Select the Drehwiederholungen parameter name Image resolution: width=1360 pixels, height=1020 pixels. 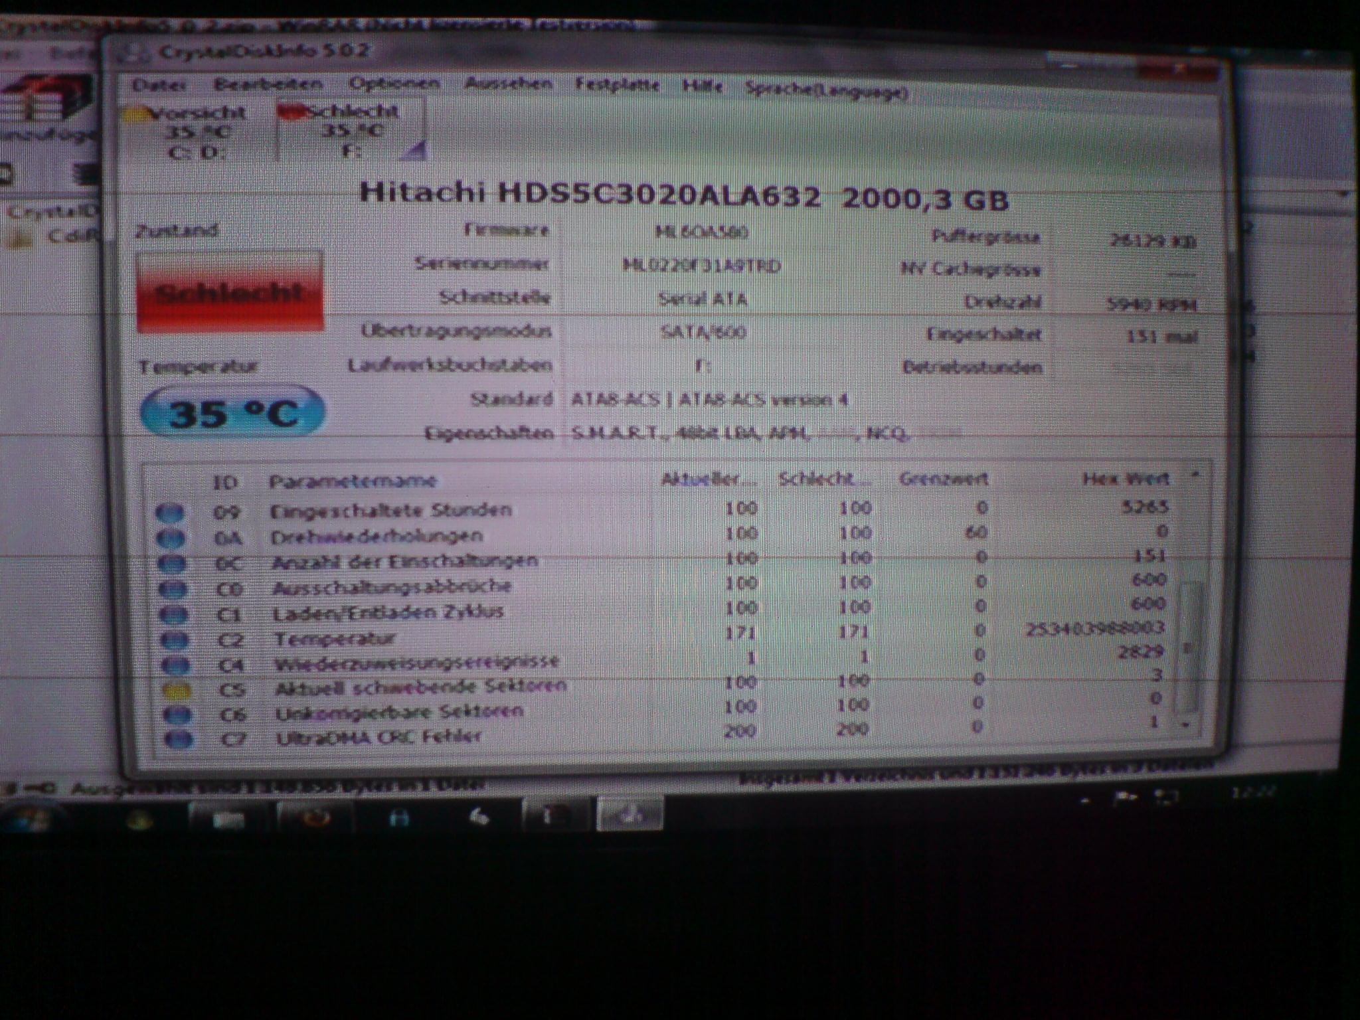click(x=377, y=536)
